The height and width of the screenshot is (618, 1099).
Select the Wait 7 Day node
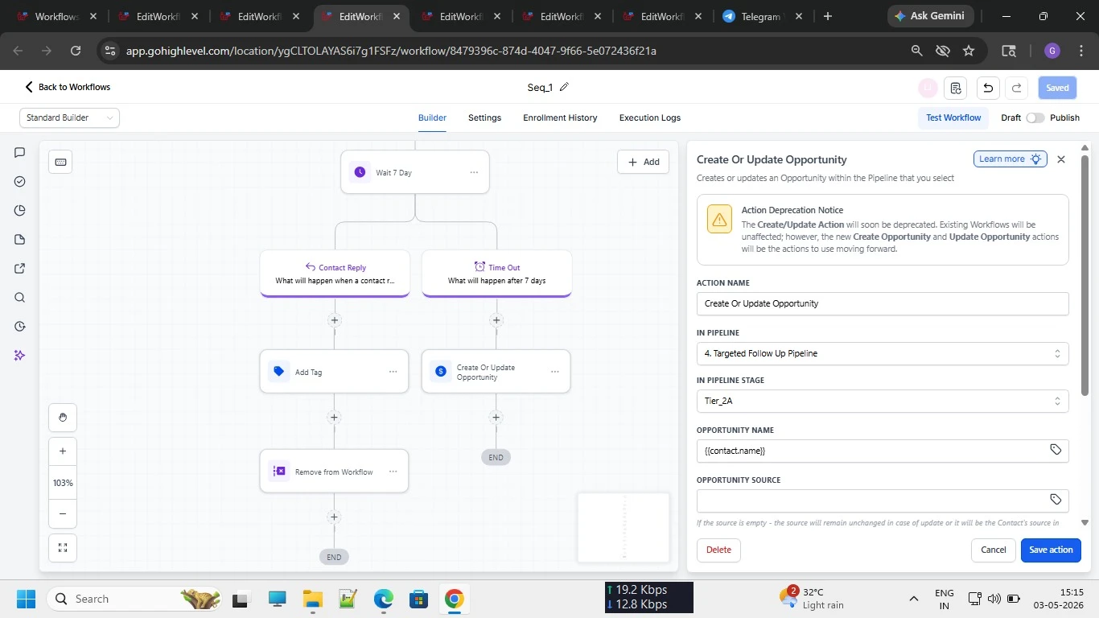tap(415, 172)
